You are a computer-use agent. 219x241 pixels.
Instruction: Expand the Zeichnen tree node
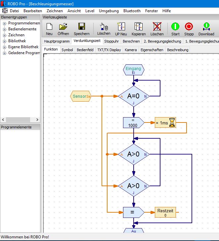point(5,35)
